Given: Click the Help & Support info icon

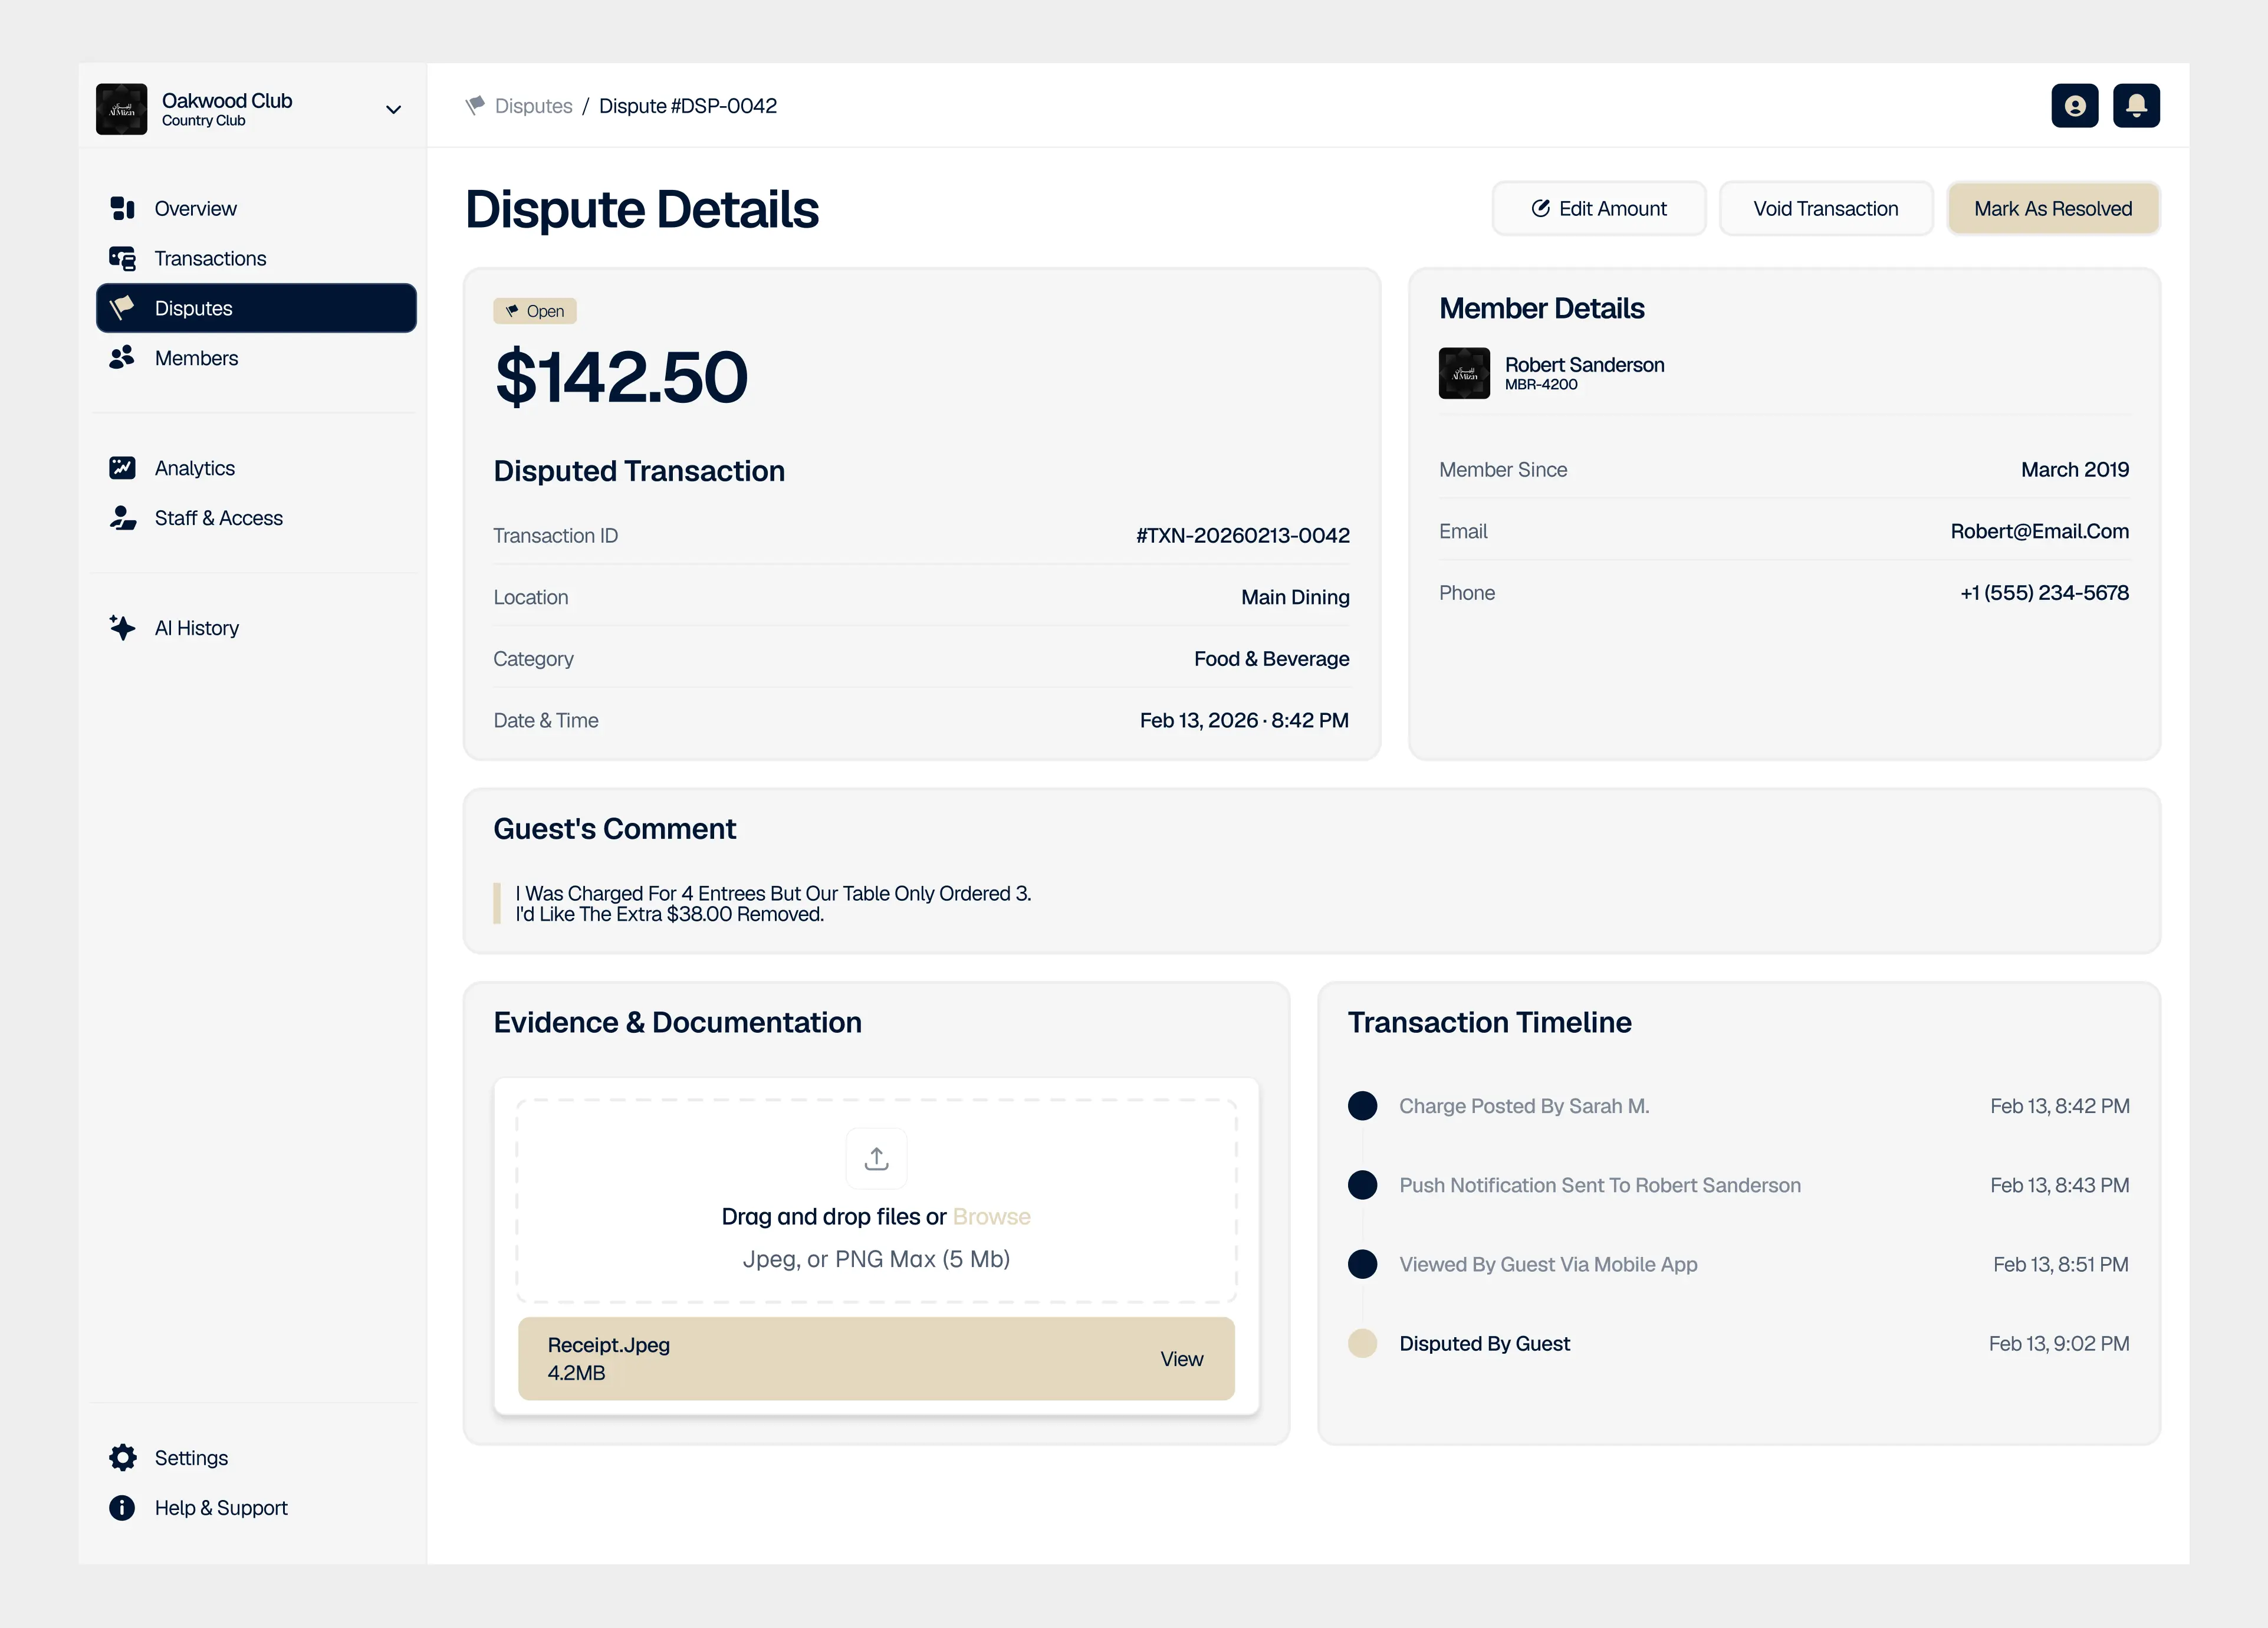Looking at the screenshot, I should (x=121, y=1507).
